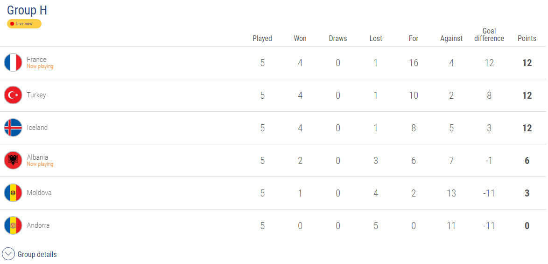The width and height of the screenshot is (548, 264).
Task: Click the Turkey flag icon
Action: click(13, 95)
